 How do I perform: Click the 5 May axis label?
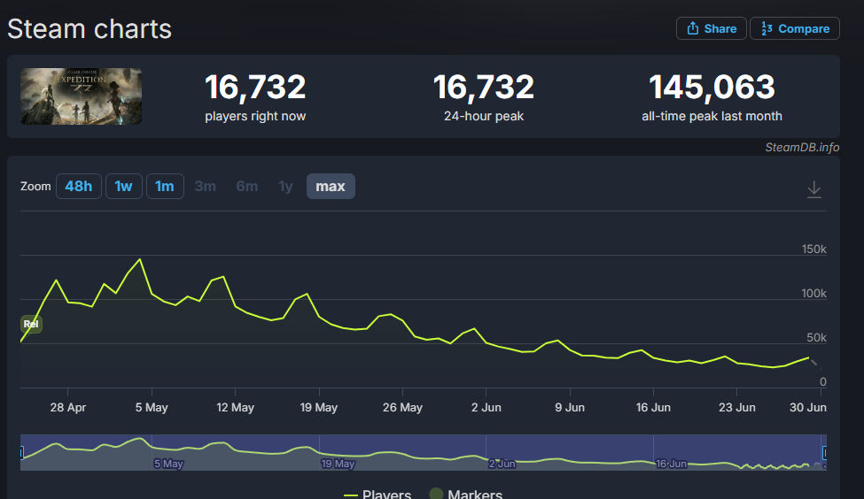point(152,408)
